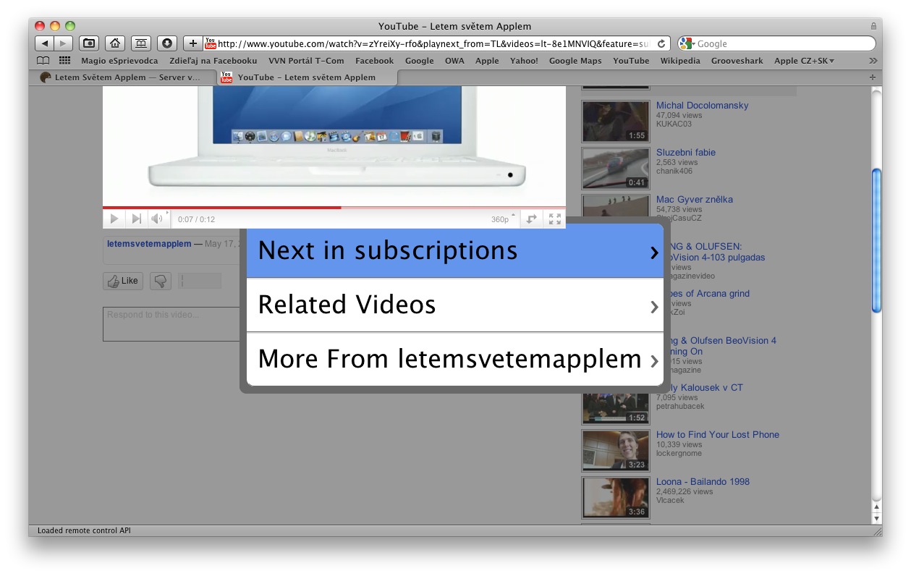
Task: Open Michal Docolomansky video link
Action: coord(702,106)
